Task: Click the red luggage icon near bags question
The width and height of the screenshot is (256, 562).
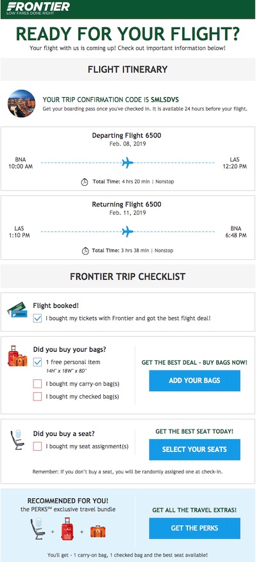Action: (17, 356)
